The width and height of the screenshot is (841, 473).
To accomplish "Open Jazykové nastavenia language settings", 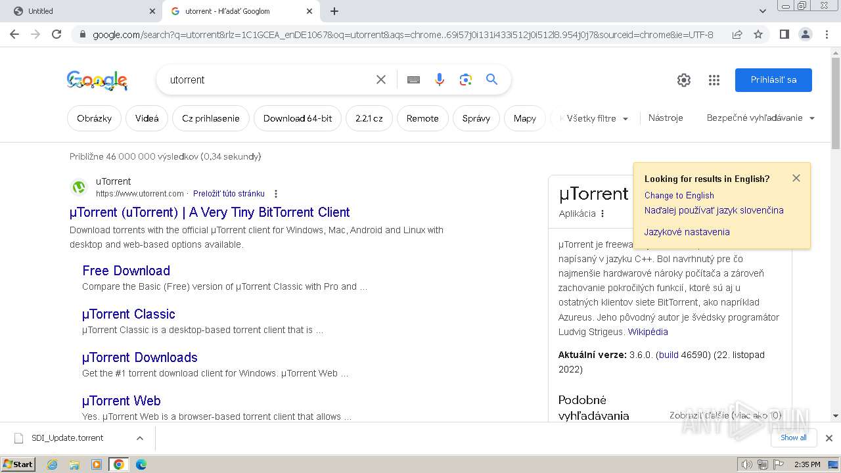I will coord(687,232).
